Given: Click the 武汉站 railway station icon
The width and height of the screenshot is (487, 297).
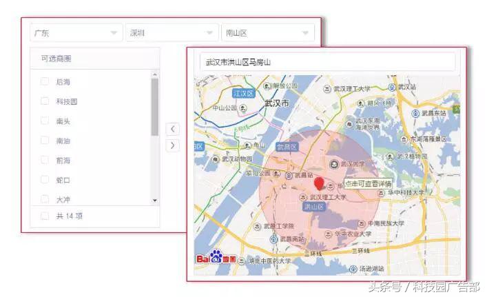Looking at the screenshot, I should click(392, 88).
